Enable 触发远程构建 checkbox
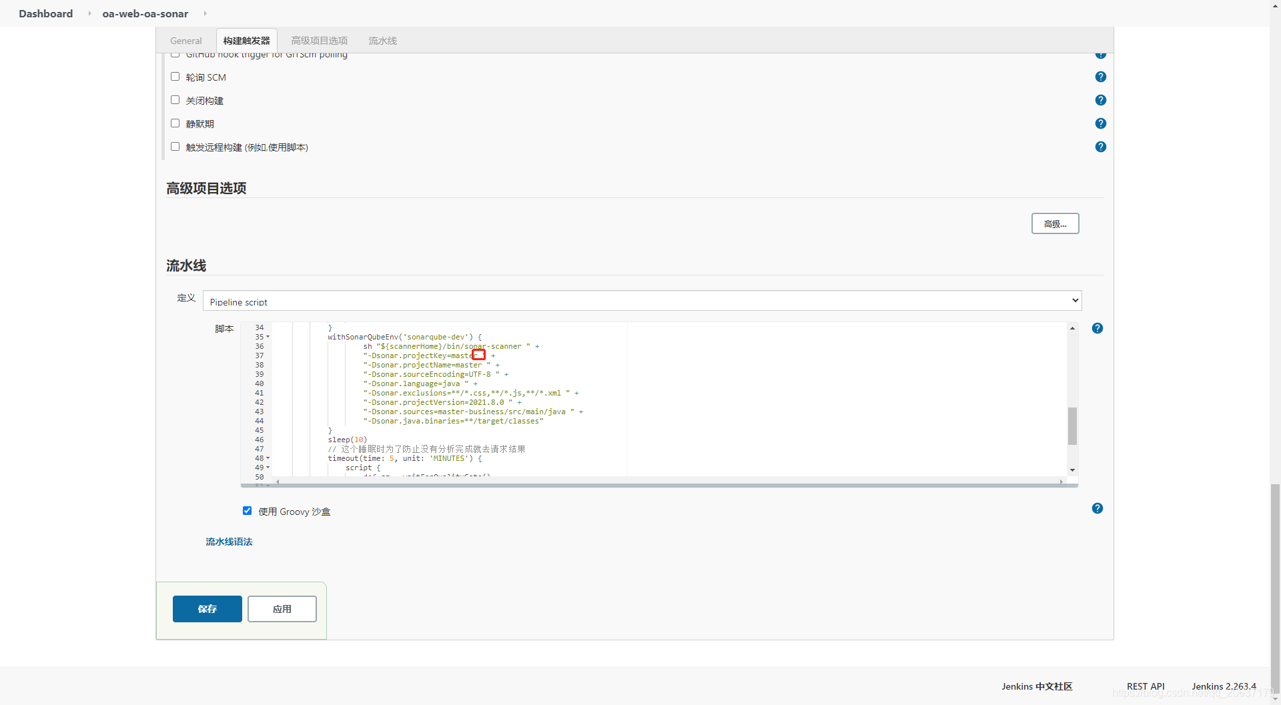Screen dimensions: 1281x705 click(175, 147)
